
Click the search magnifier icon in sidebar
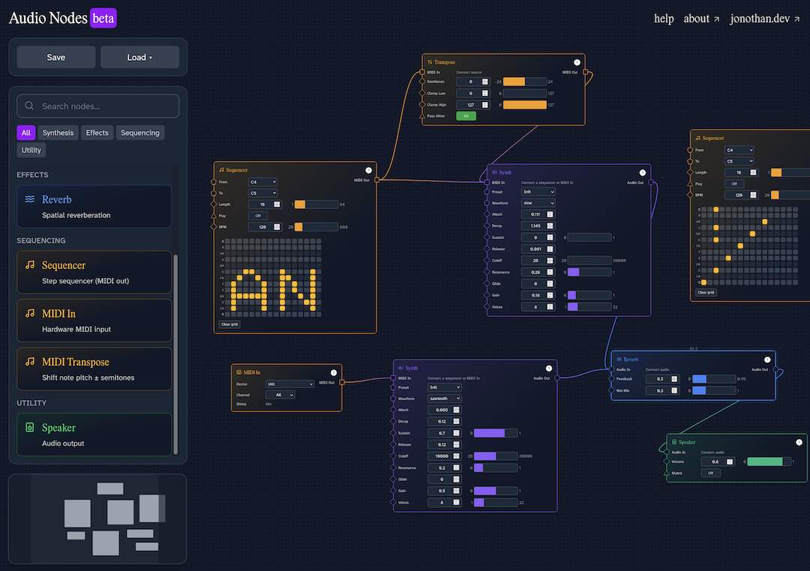coord(28,106)
